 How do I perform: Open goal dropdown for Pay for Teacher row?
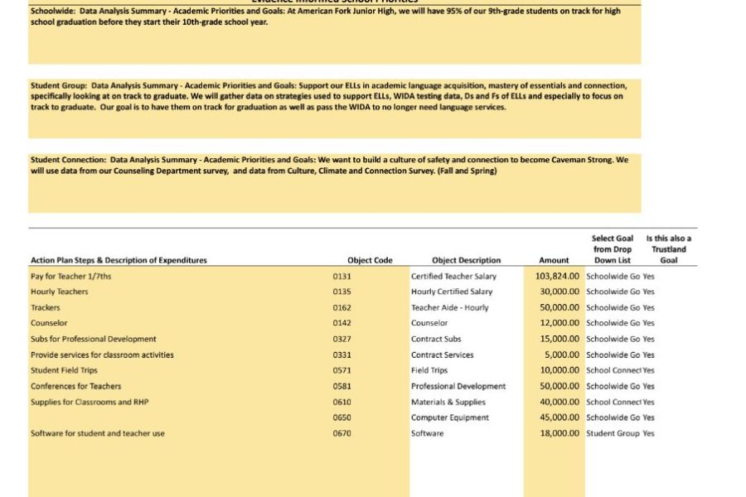pos(613,277)
